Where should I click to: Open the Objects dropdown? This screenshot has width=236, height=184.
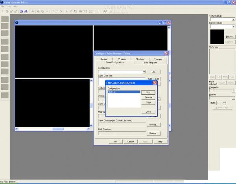(233, 98)
